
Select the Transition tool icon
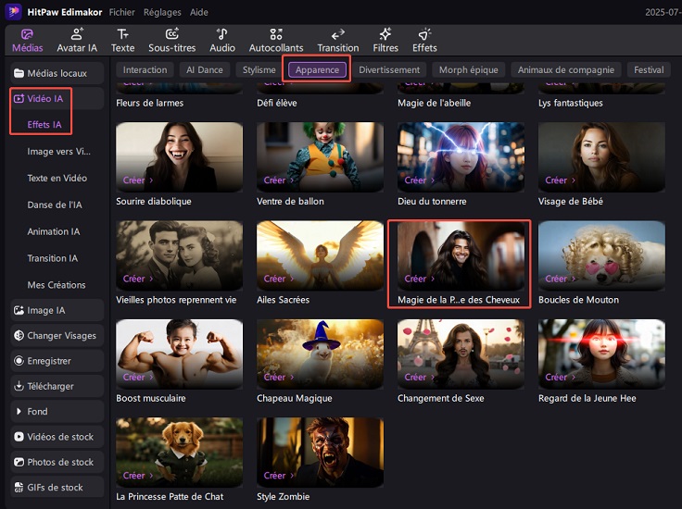(x=337, y=40)
